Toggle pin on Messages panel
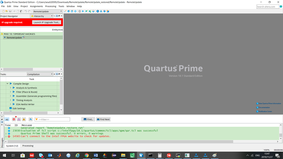This screenshot has width=283, height=159. (x=2, y=122)
